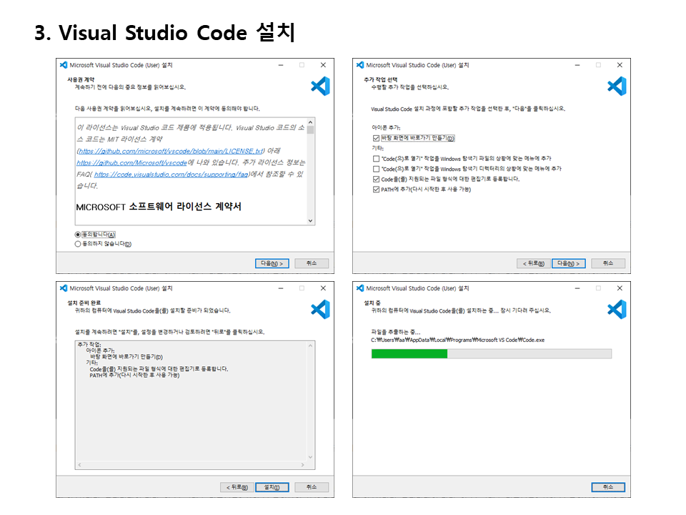Click summary box horizontal scrollbar left arrow
The image size is (686, 515).
(79, 465)
